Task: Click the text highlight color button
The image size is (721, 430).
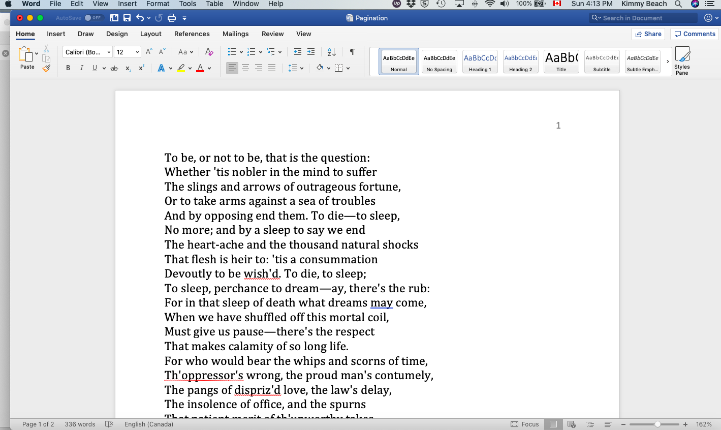Action: pos(181,68)
